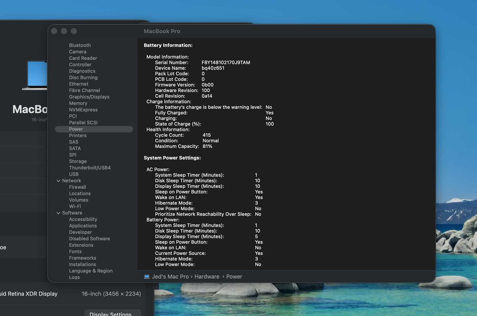The width and height of the screenshot is (477, 316).
Task: Click the Condition value Normal
Action: click(210, 141)
